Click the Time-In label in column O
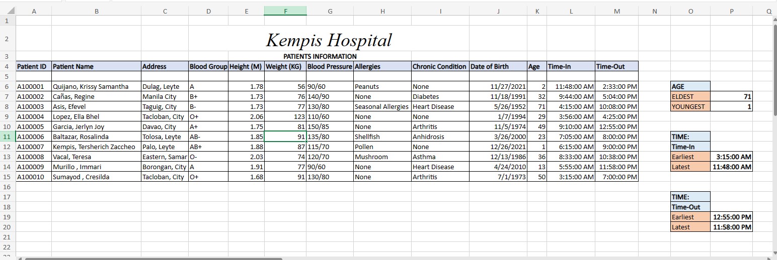Screen dimensions: 777x260 click(x=690, y=147)
